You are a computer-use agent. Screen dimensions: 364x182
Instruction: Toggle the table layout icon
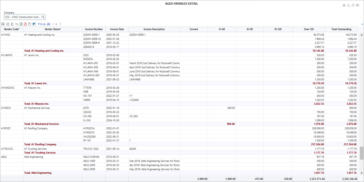34,24
